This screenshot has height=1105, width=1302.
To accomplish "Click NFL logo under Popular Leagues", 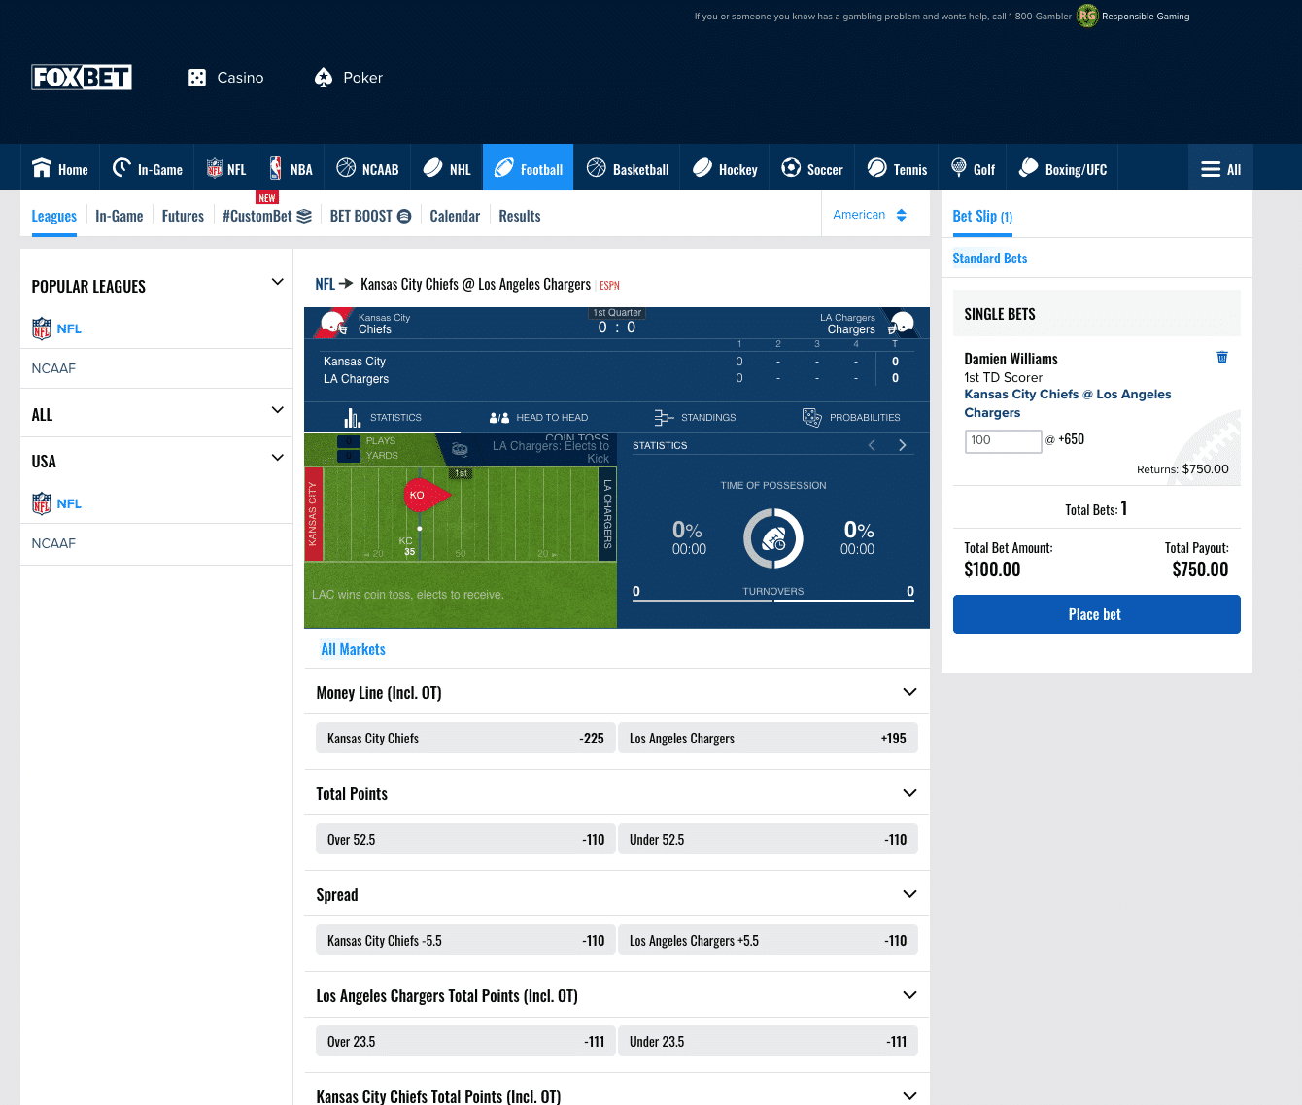I will pos(42,328).
